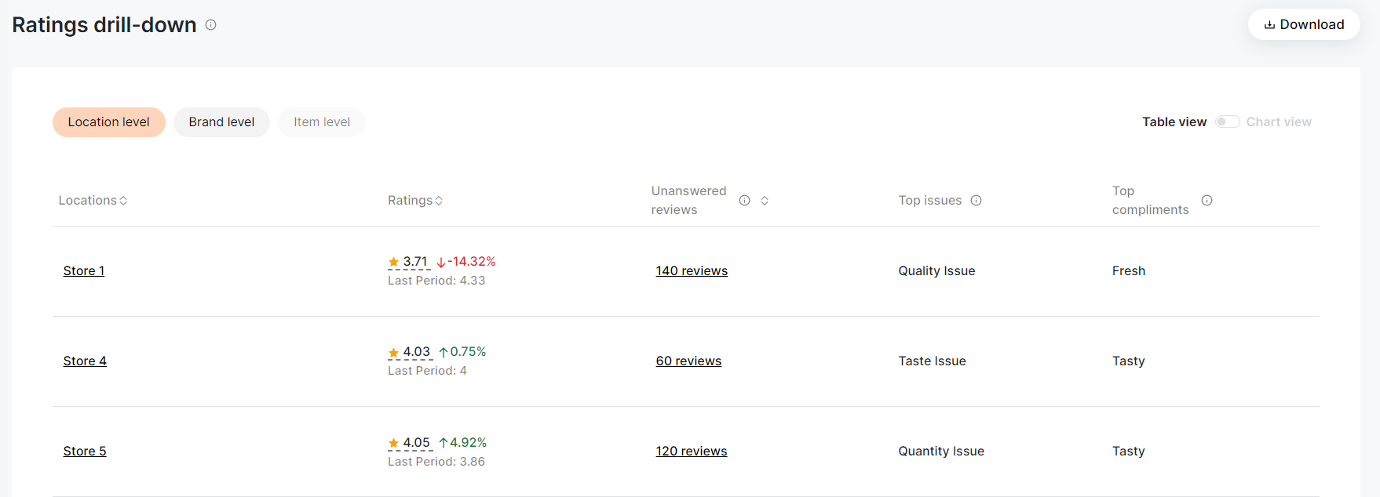Toggle the Table view / Chart view switch
Viewport: 1380px width, 497px height.
[x=1227, y=122]
